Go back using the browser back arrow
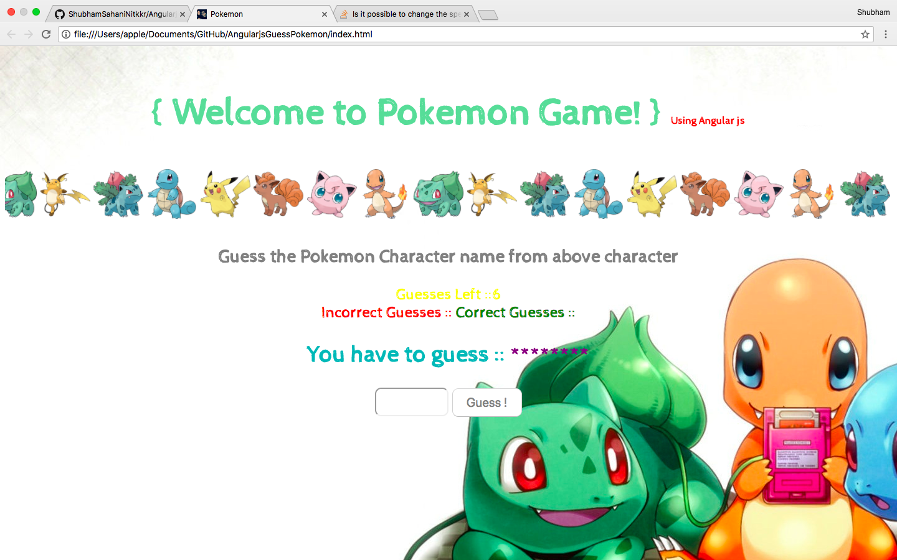897x560 pixels. (11, 34)
